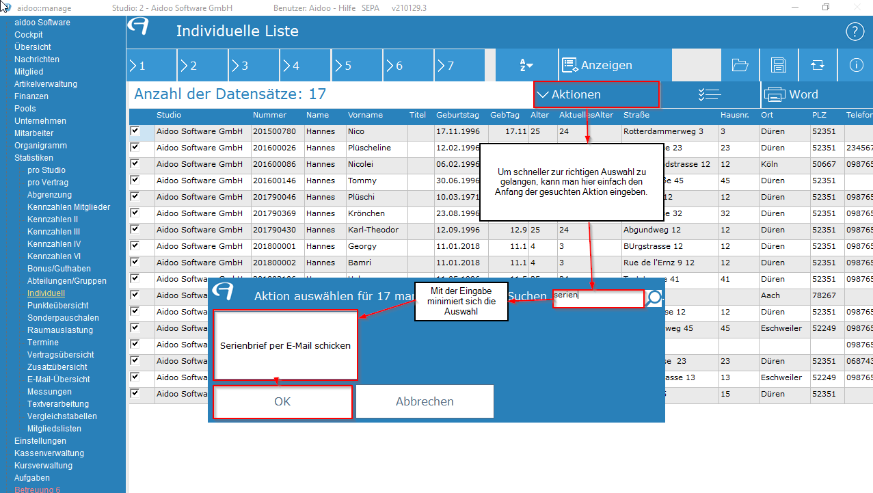The height and width of the screenshot is (493, 873).
Task: Open 'pro Studio' statistics entry
Action: 46,170
